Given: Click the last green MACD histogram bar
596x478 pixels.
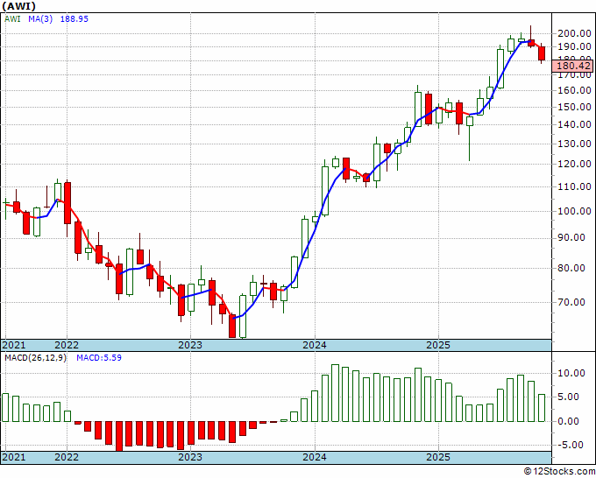Looking at the screenshot, I should 542,408.
